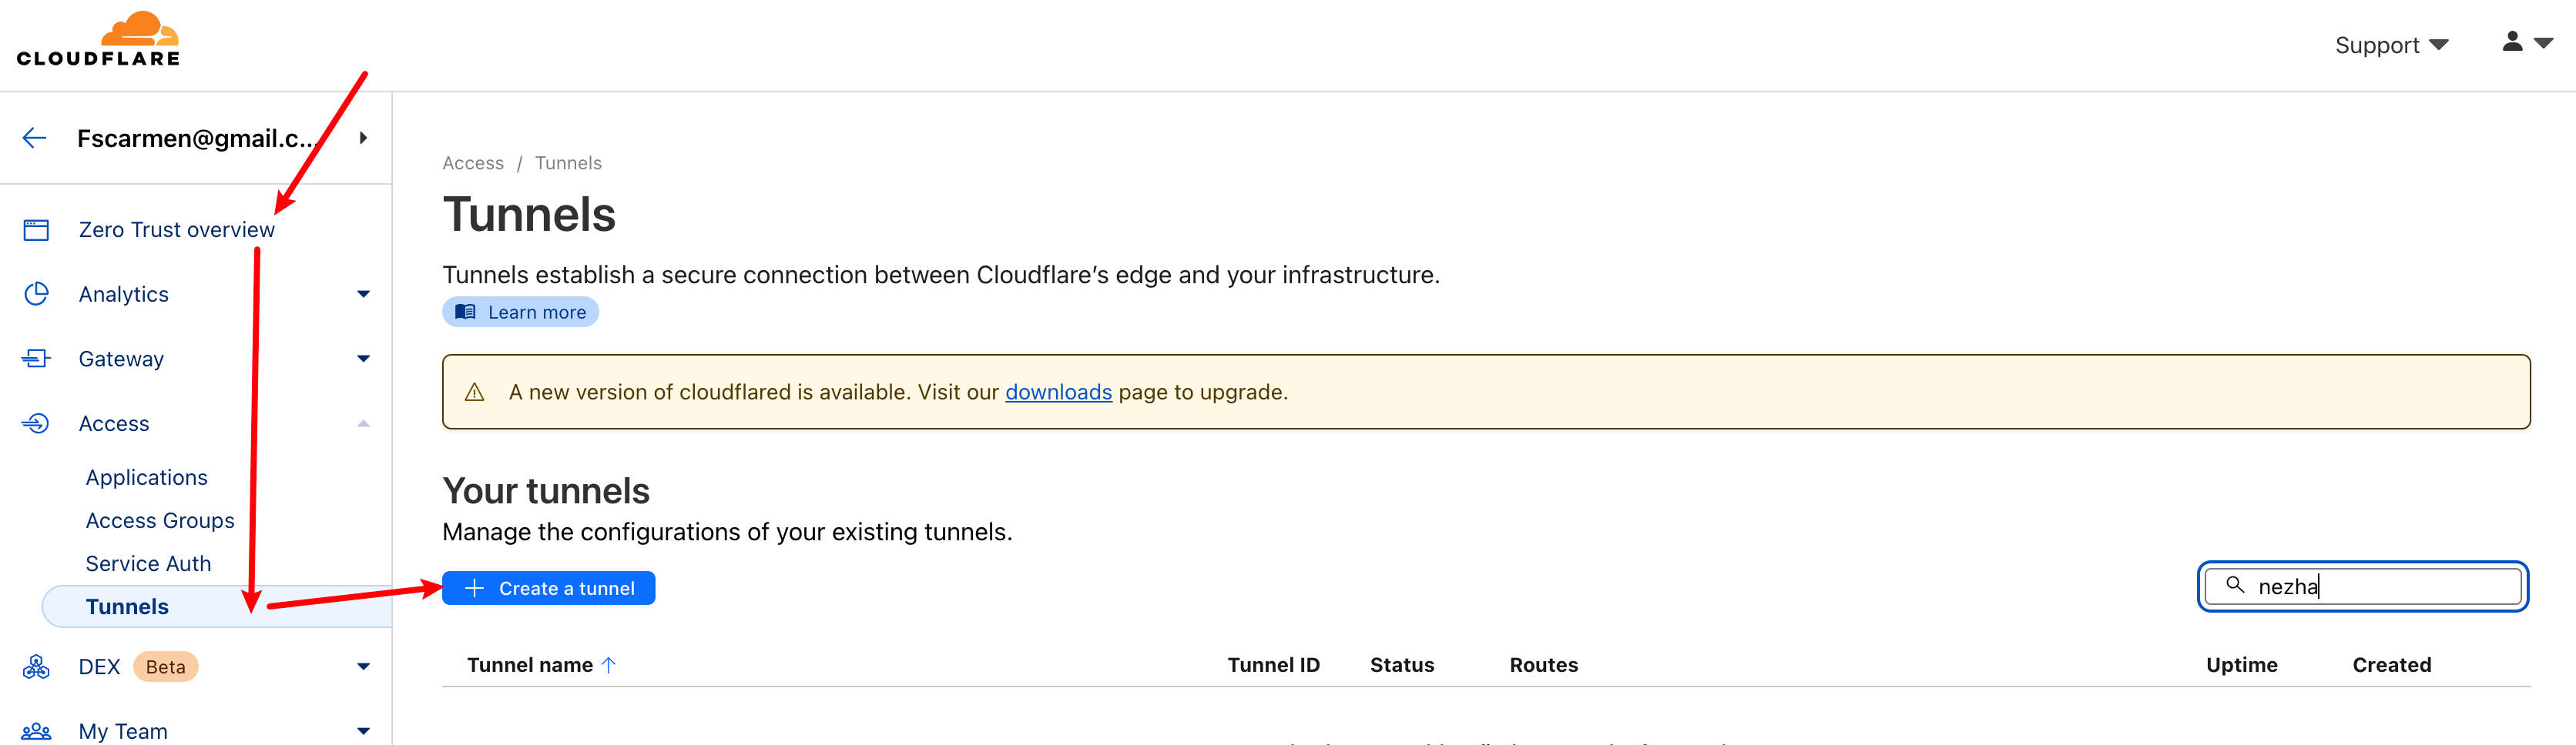
Task: Open Applications under Access
Action: point(147,477)
